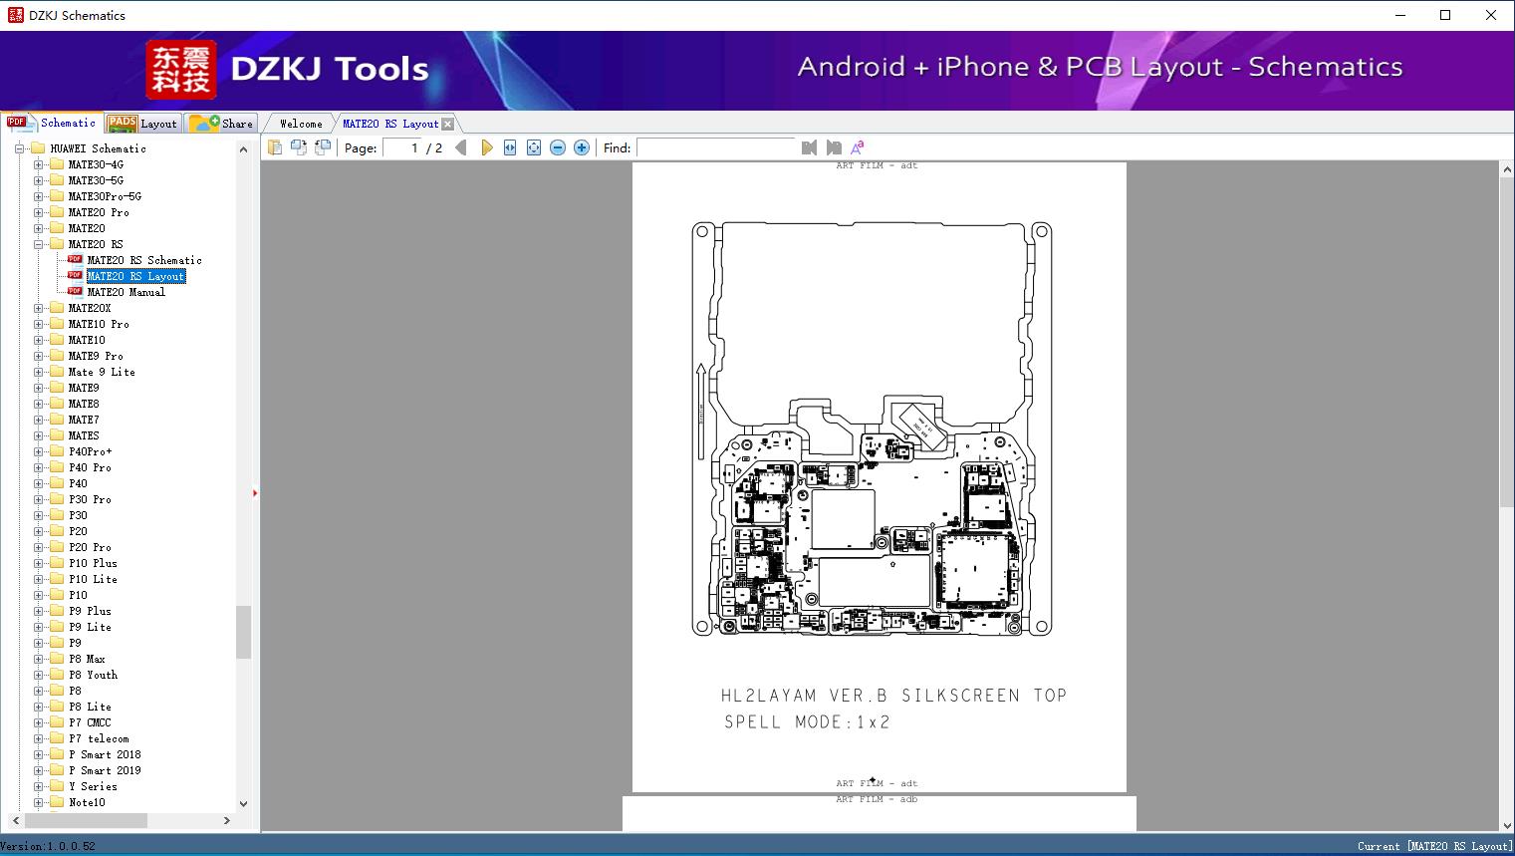Click the page number input field
The height and width of the screenshot is (856, 1515).
401,147
